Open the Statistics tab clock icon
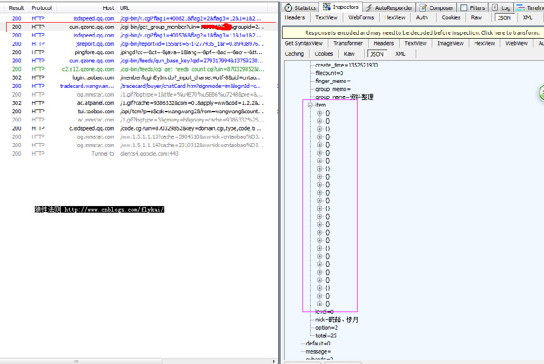Image resolution: width=544 pixels, height=364 pixels. (x=288, y=8)
